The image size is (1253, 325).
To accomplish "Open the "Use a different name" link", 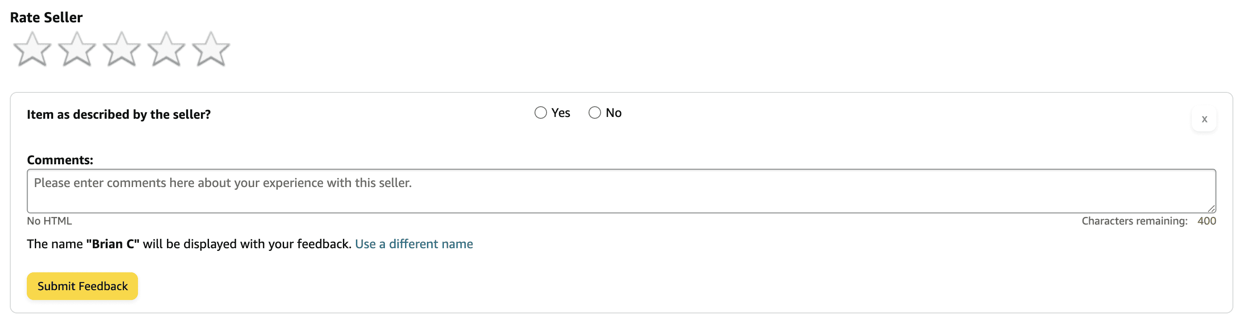I will pyautogui.click(x=413, y=244).
